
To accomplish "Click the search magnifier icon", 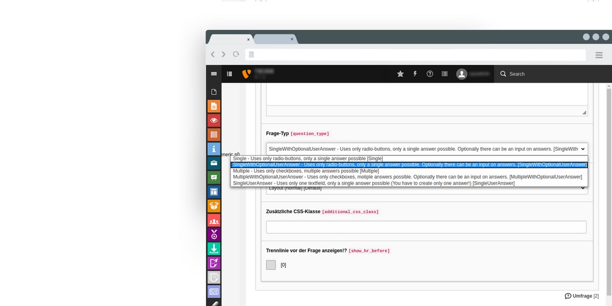I will (x=503, y=74).
